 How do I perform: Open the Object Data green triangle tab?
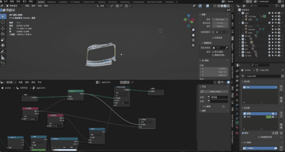click(x=237, y=123)
